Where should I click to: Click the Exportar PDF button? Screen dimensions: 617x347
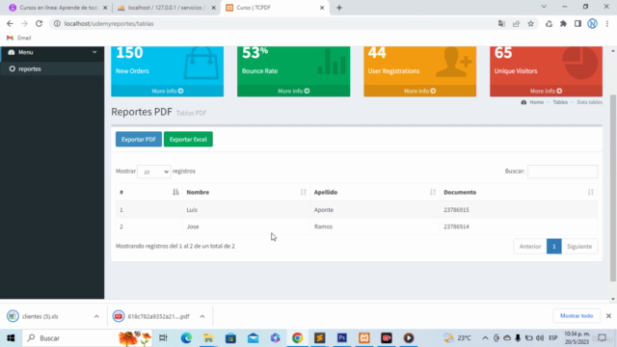pos(139,139)
